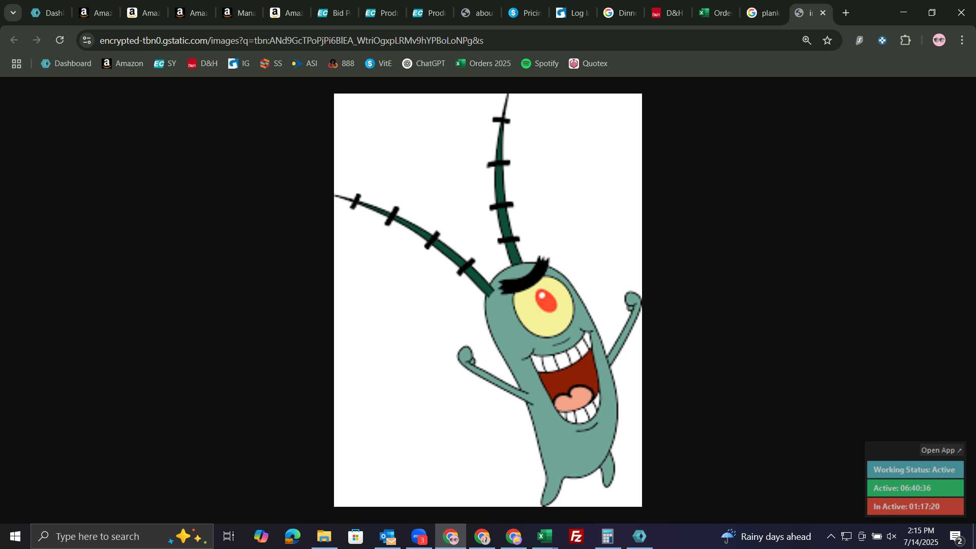Click the muted volume icon in tray
Screen dimensions: 976x549
(x=892, y=536)
